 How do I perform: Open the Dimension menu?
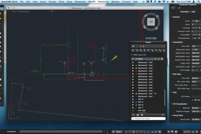coord(80,2)
